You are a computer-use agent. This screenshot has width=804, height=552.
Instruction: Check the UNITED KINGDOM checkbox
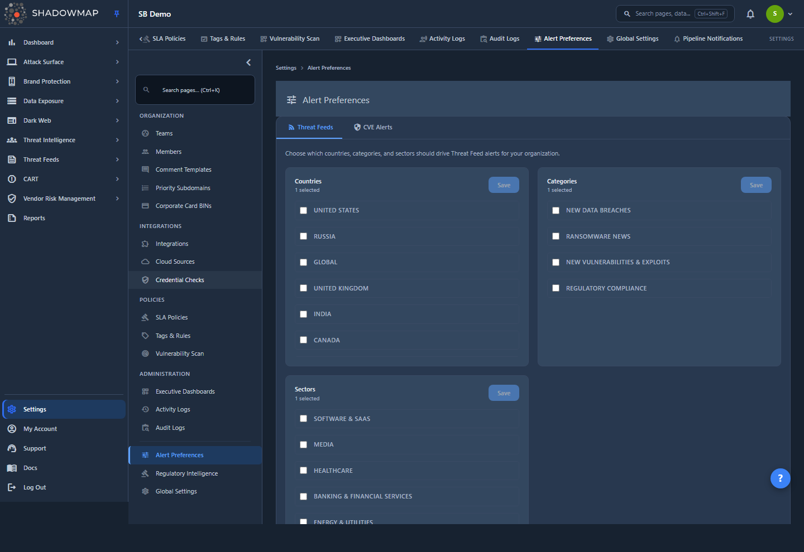pyautogui.click(x=304, y=288)
